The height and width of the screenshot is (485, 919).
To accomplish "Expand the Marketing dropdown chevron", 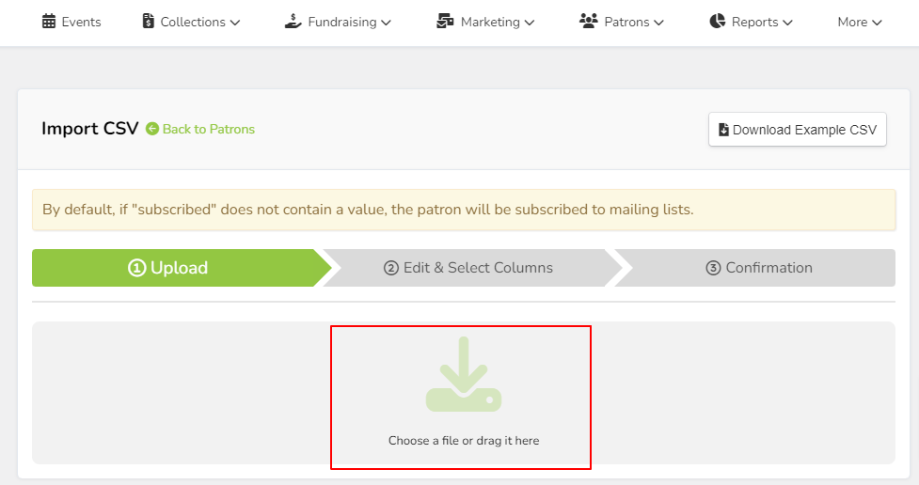I will coord(530,23).
